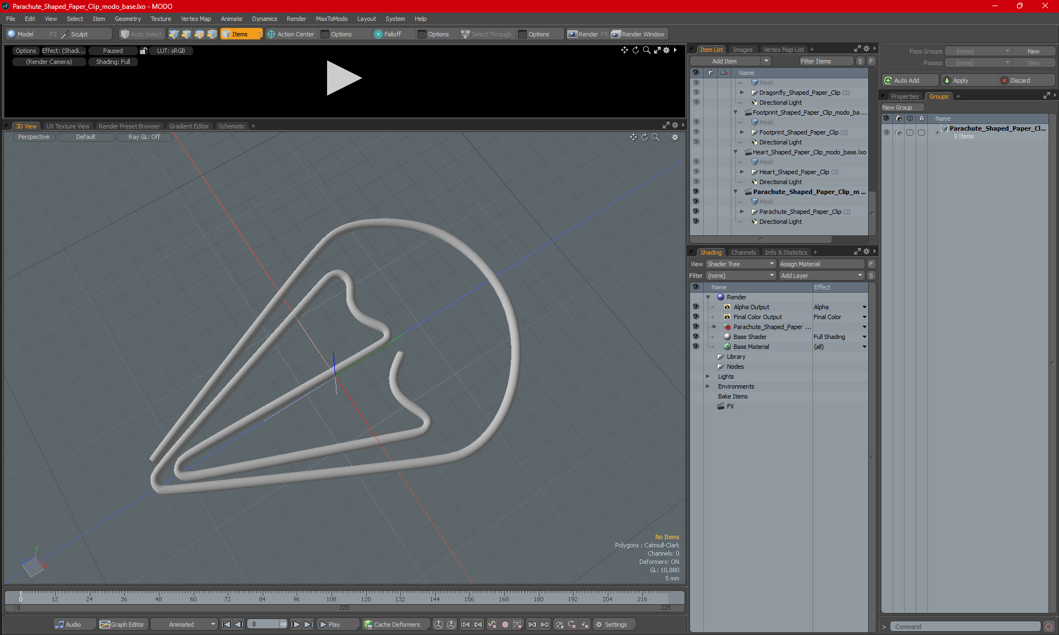
Task: Go to the first frame
Action: tap(226, 625)
